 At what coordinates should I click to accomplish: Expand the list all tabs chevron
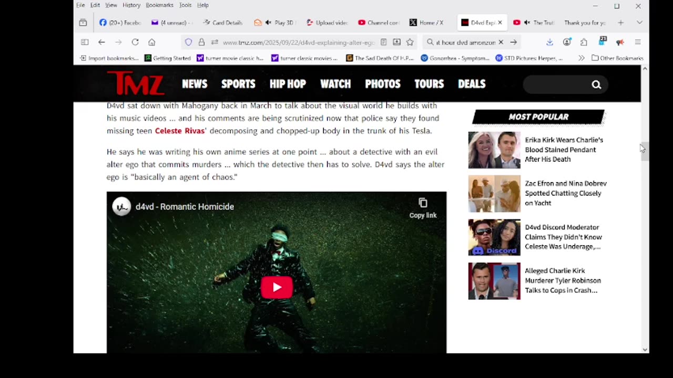click(x=639, y=23)
